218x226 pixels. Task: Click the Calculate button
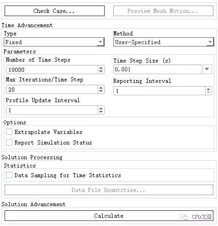109,216
